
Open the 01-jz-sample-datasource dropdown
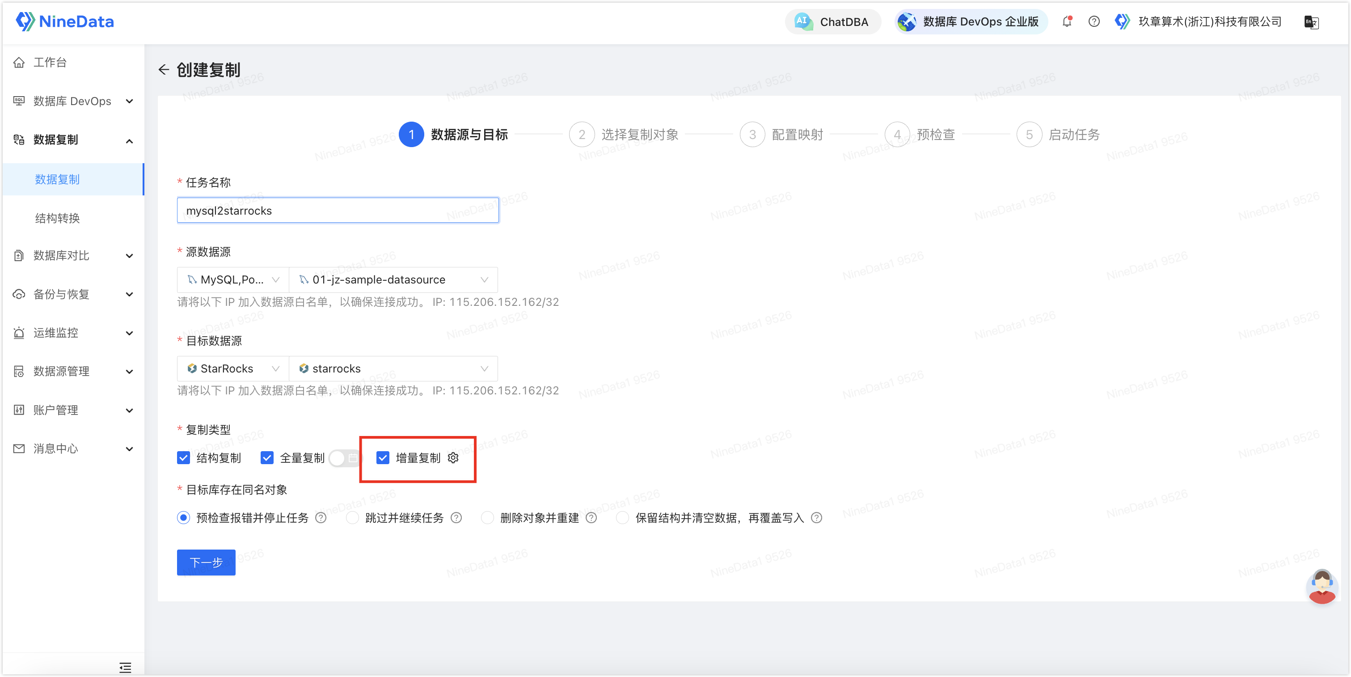(x=393, y=280)
